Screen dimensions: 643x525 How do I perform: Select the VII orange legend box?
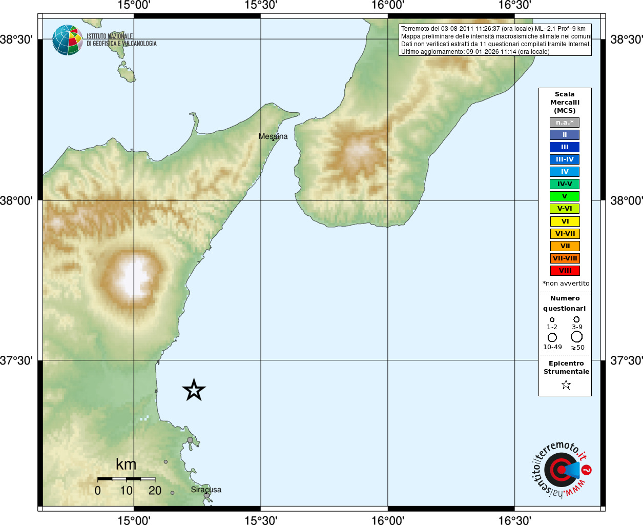pos(565,246)
